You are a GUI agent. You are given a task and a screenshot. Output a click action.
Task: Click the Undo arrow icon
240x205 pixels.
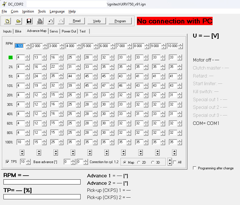point(51,21)
